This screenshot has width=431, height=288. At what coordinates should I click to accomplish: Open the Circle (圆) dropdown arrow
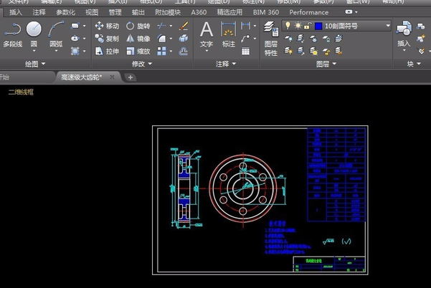pyautogui.click(x=34, y=51)
